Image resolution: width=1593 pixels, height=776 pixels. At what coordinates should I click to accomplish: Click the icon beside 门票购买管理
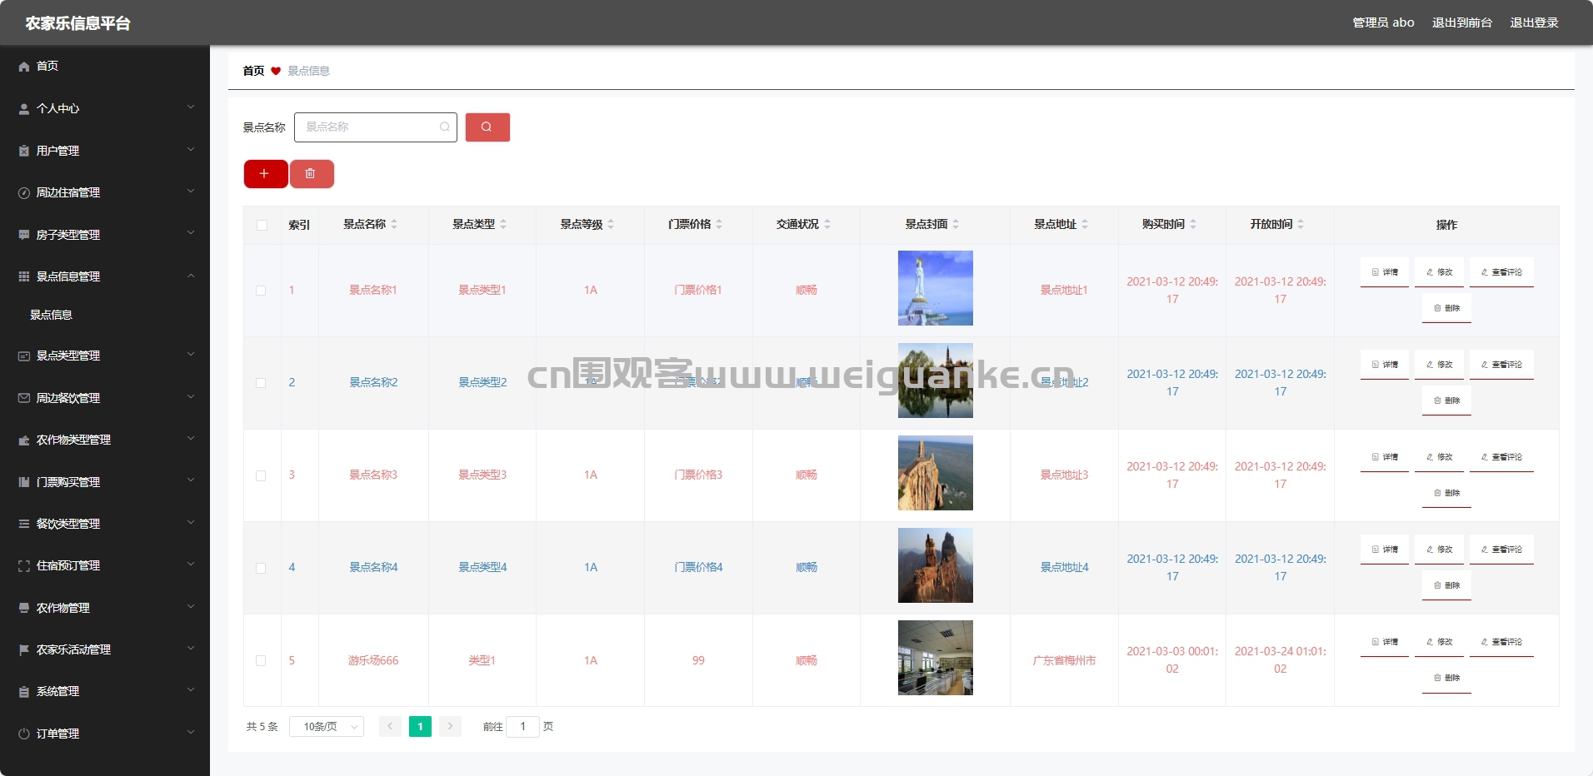point(24,482)
